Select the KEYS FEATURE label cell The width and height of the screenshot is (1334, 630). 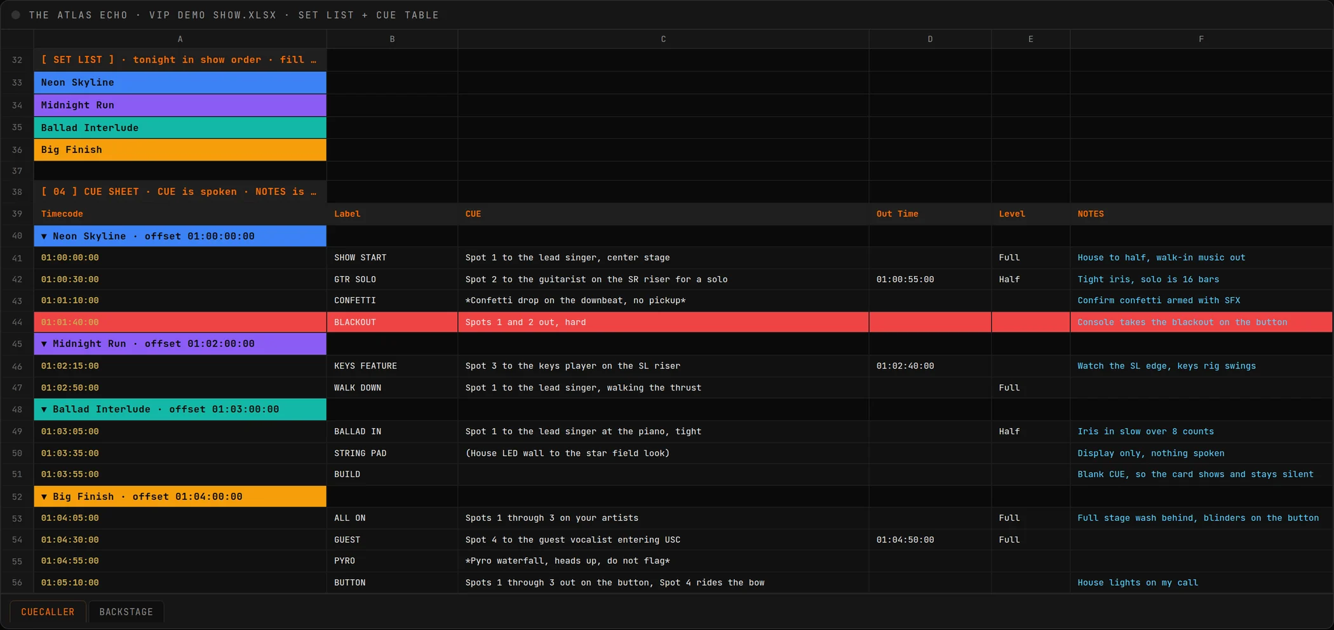tap(392, 366)
